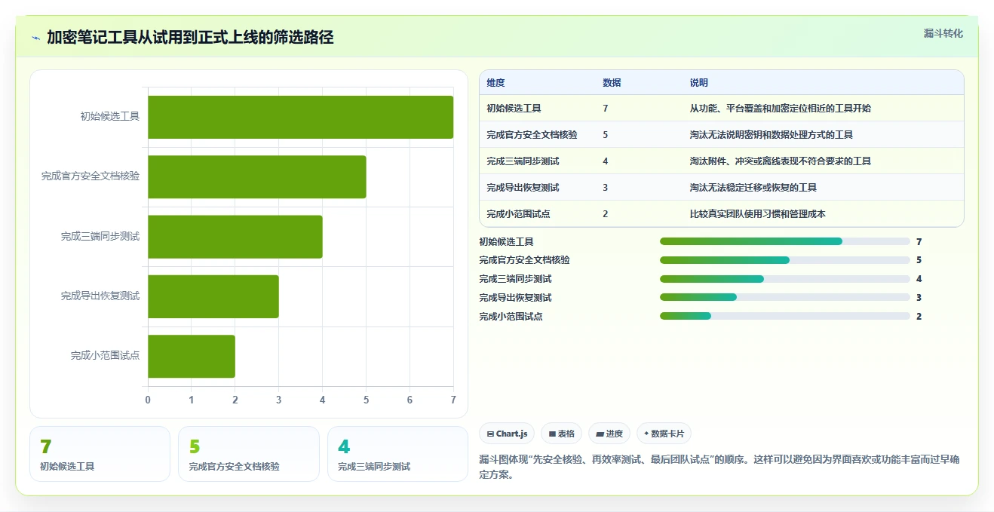Click the 初始候选工具 chart bar
The image size is (994, 512).
pos(300,117)
